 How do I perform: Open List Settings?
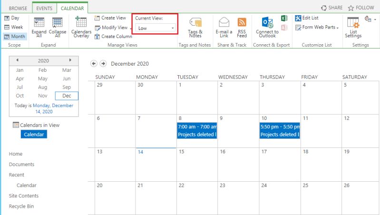click(x=353, y=27)
